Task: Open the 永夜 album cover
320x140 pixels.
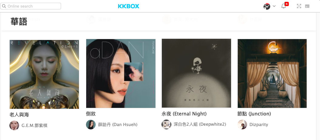Action: (x=196, y=73)
